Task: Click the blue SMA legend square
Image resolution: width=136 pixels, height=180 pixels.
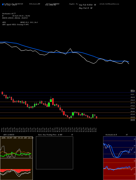Action: [3, 4]
